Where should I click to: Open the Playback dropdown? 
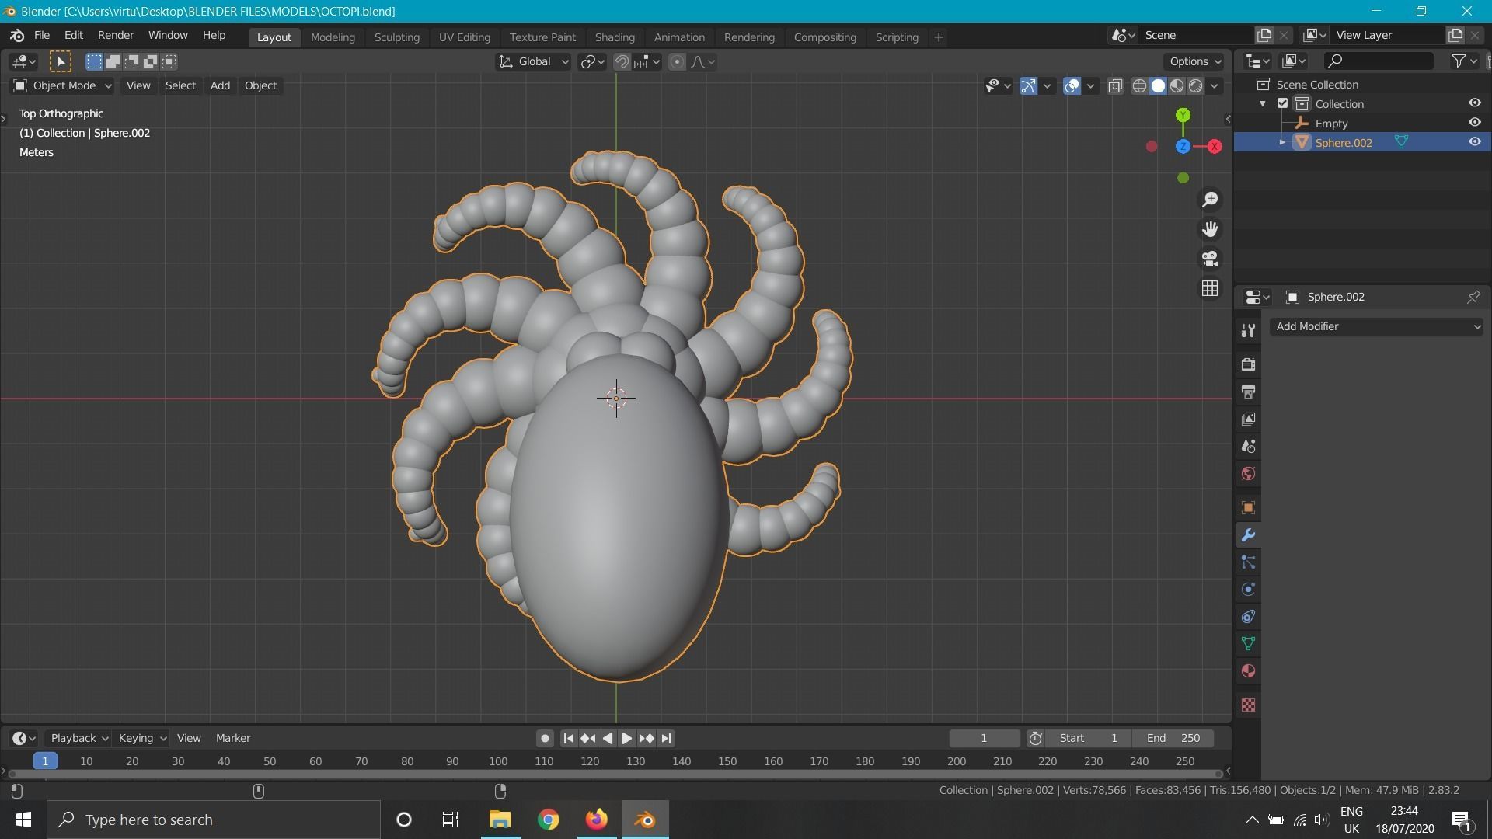tap(78, 738)
